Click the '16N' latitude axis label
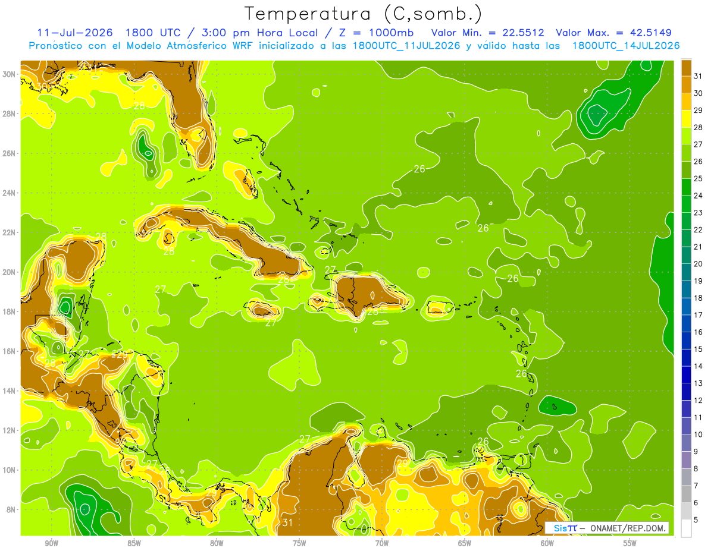The image size is (714, 551). point(10,351)
